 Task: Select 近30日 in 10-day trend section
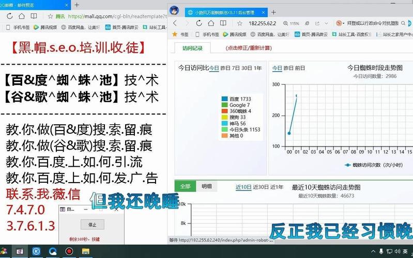click(x=261, y=187)
